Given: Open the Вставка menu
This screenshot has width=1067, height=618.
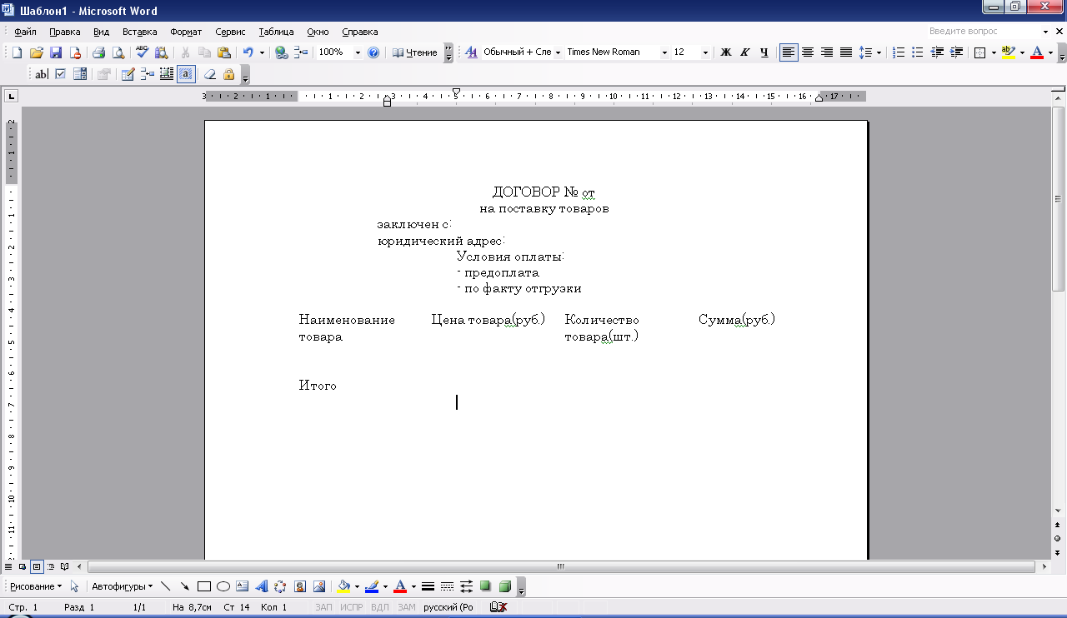Looking at the screenshot, I should (x=139, y=32).
